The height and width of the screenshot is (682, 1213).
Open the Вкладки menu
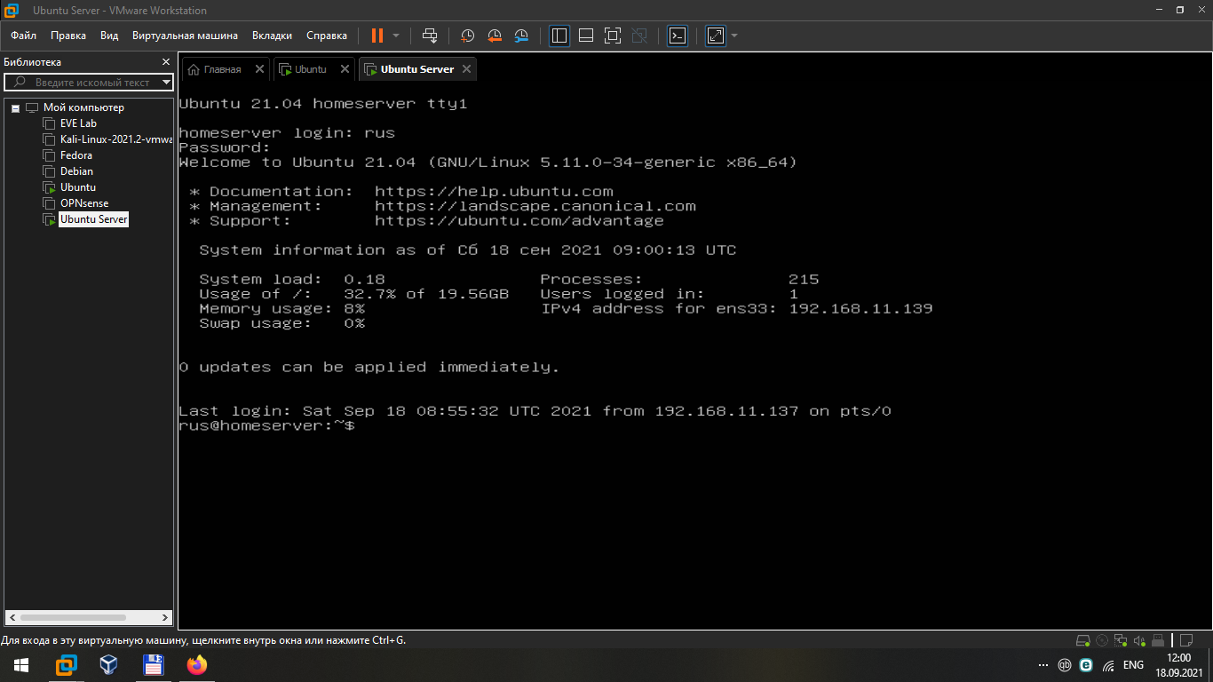point(272,36)
